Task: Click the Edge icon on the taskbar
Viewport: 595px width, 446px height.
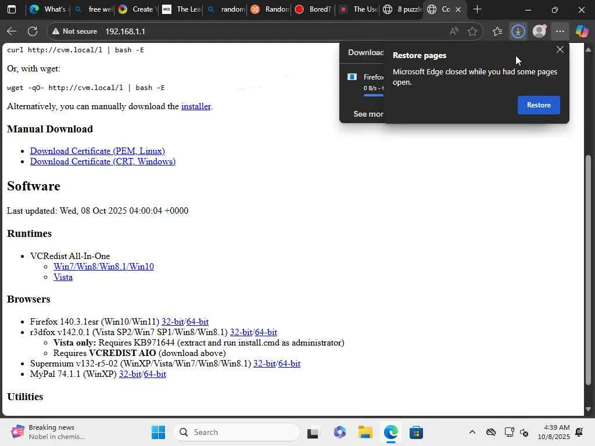Action: (390, 432)
